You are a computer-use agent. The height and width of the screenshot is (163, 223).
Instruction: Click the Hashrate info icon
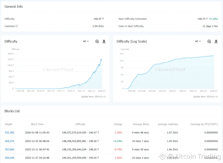[17, 26]
